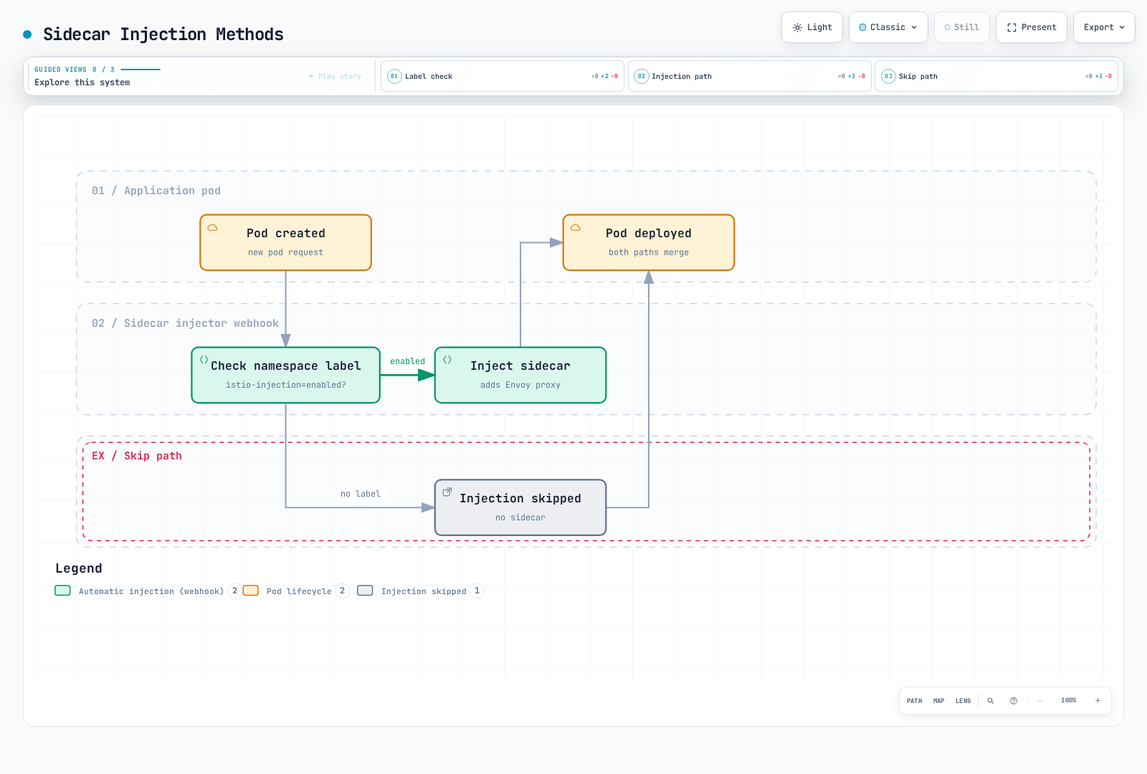Toggle Injection skipped legend filter
This screenshot has height=774, width=1147.
pyautogui.click(x=421, y=591)
